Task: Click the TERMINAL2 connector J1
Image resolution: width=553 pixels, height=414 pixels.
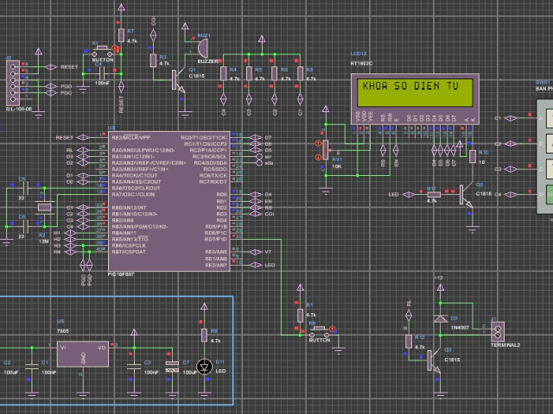Action: (498, 332)
